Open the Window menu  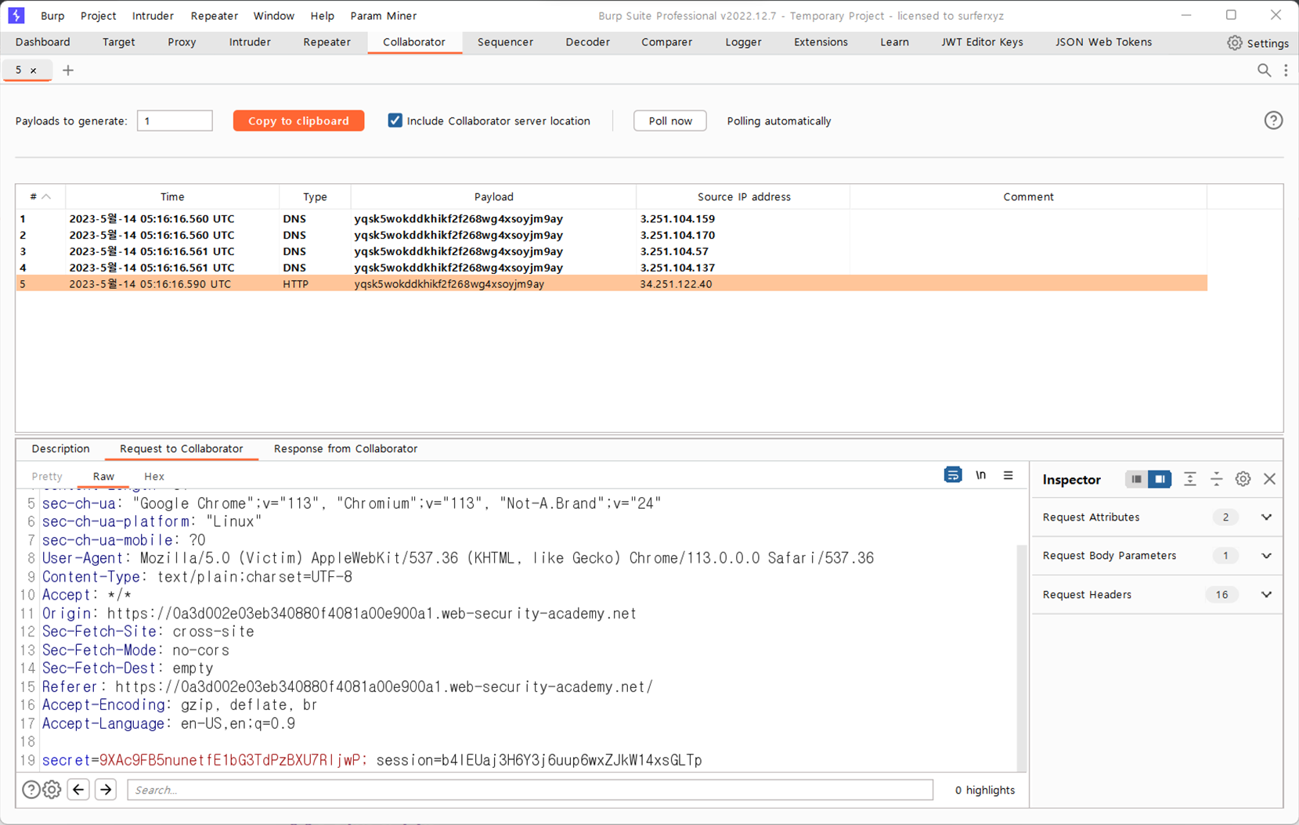point(273,16)
